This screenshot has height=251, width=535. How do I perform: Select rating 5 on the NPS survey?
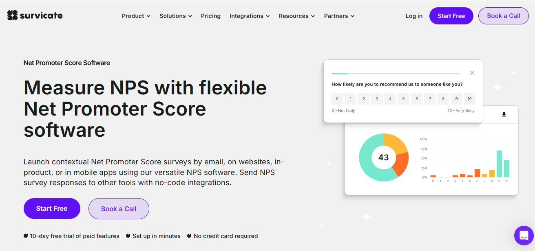403,98
